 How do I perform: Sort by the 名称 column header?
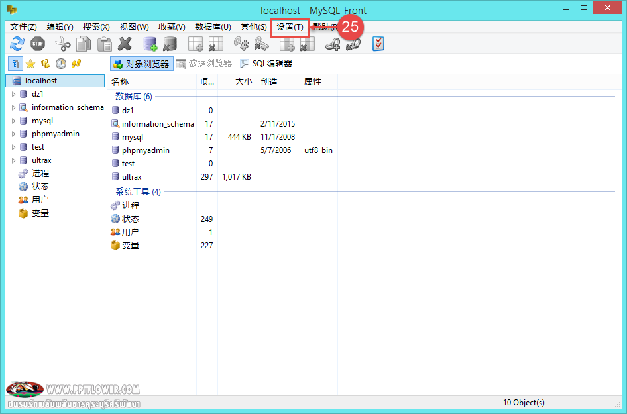coord(152,82)
